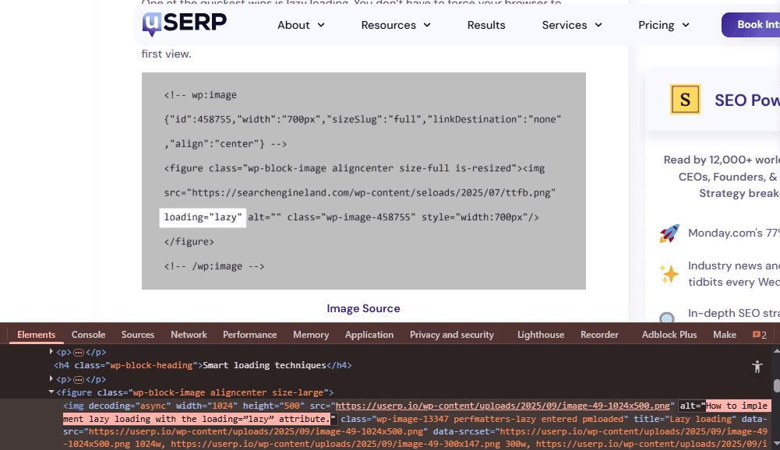
Task: Open the Lighthouse tab
Action: [x=541, y=335]
